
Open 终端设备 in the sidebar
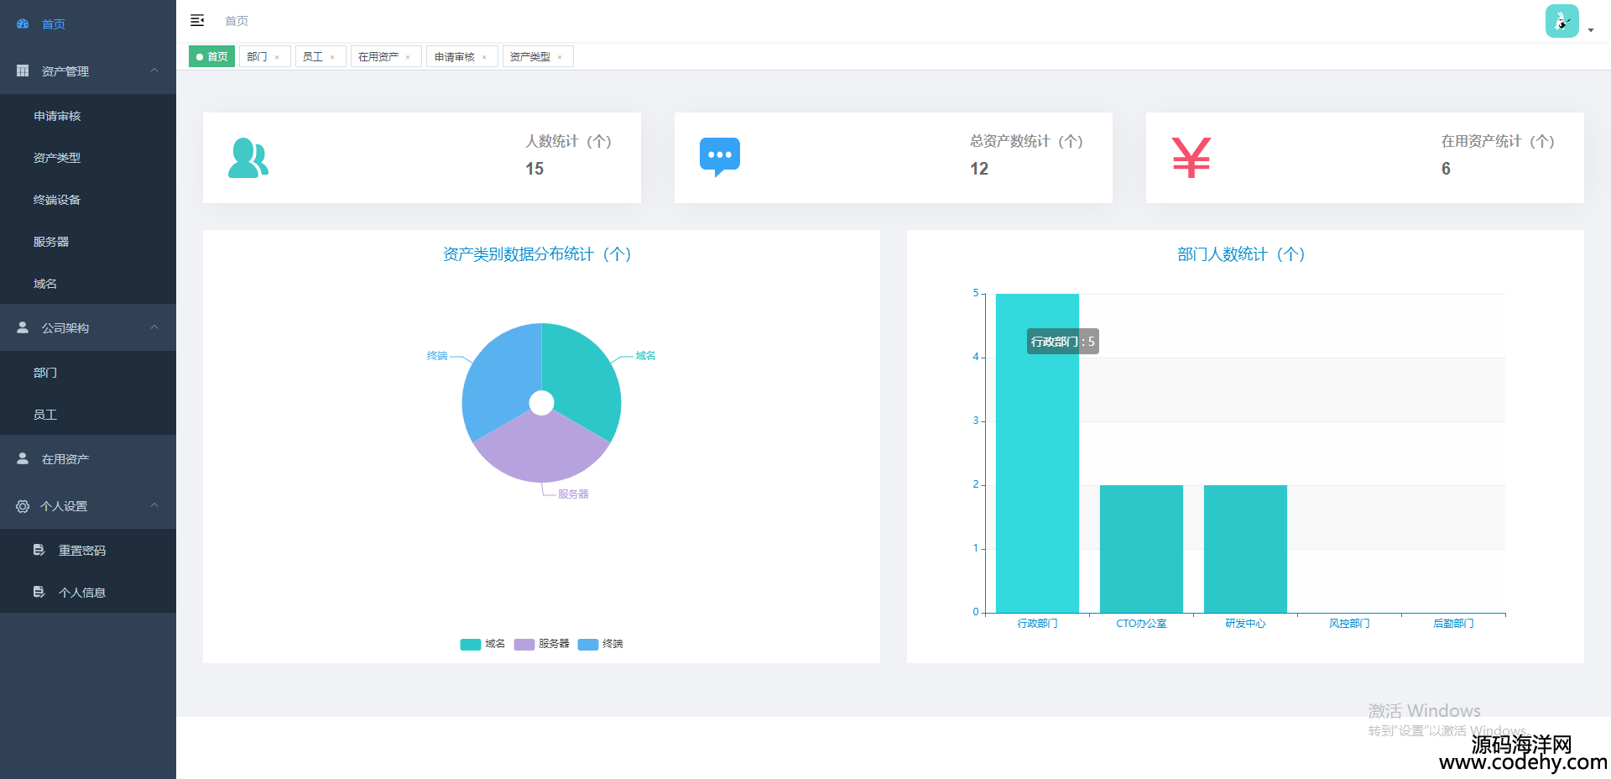pos(57,200)
